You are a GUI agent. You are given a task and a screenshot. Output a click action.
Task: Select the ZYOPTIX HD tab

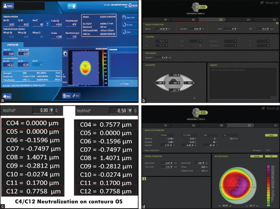coord(13,45)
